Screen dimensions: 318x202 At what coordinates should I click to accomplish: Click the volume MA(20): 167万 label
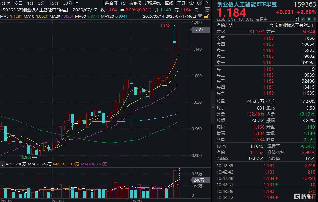[94, 164]
